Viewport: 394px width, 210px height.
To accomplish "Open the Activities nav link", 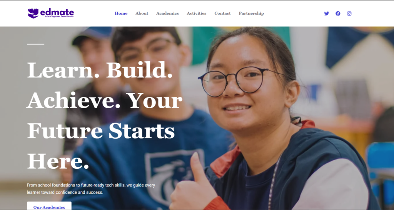I will 197,13.
